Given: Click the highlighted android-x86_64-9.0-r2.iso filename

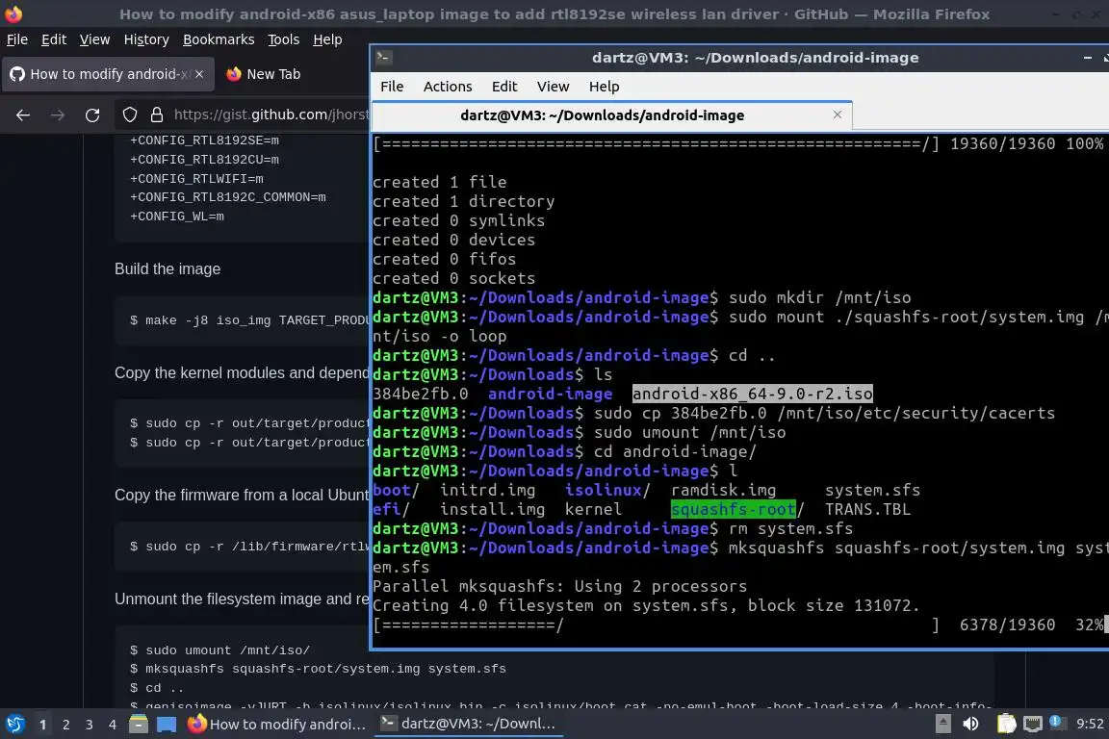Looking at the screenshot, I should coord(753,394).
